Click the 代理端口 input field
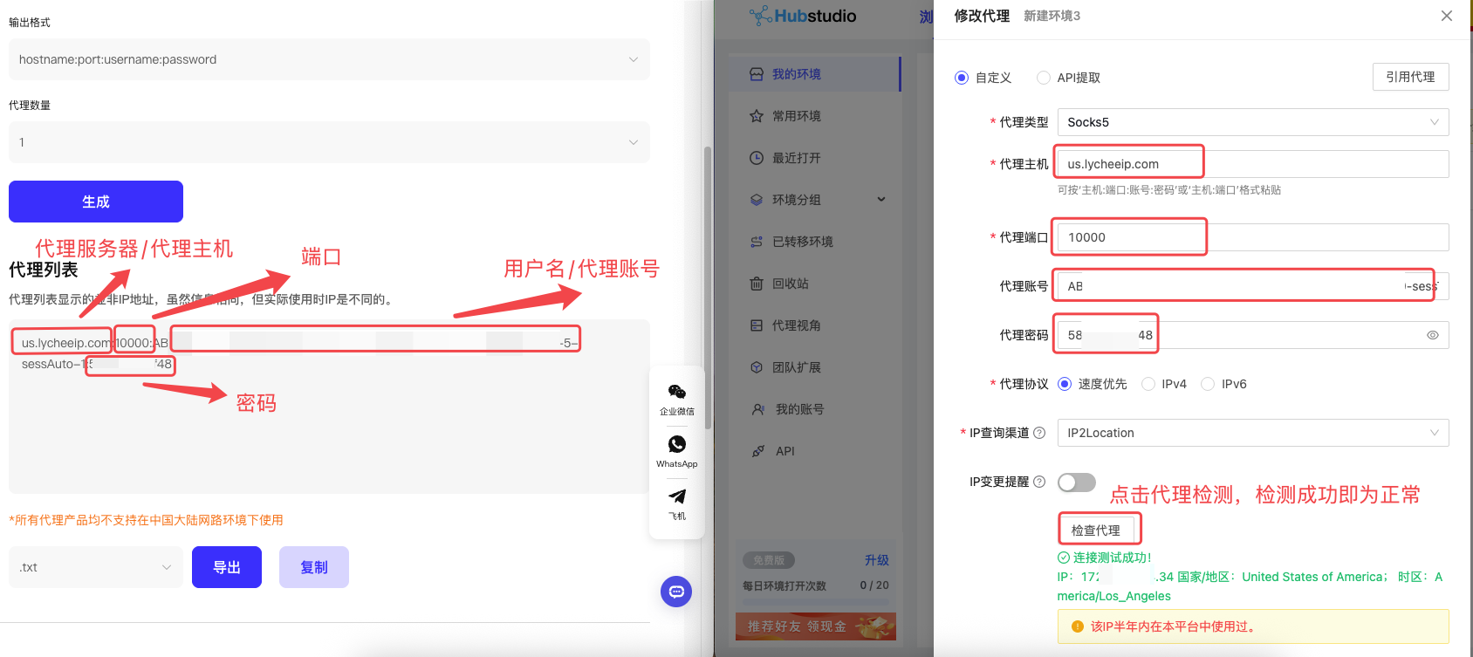This screenshot has height=657, width=1473. (1252, 237)
